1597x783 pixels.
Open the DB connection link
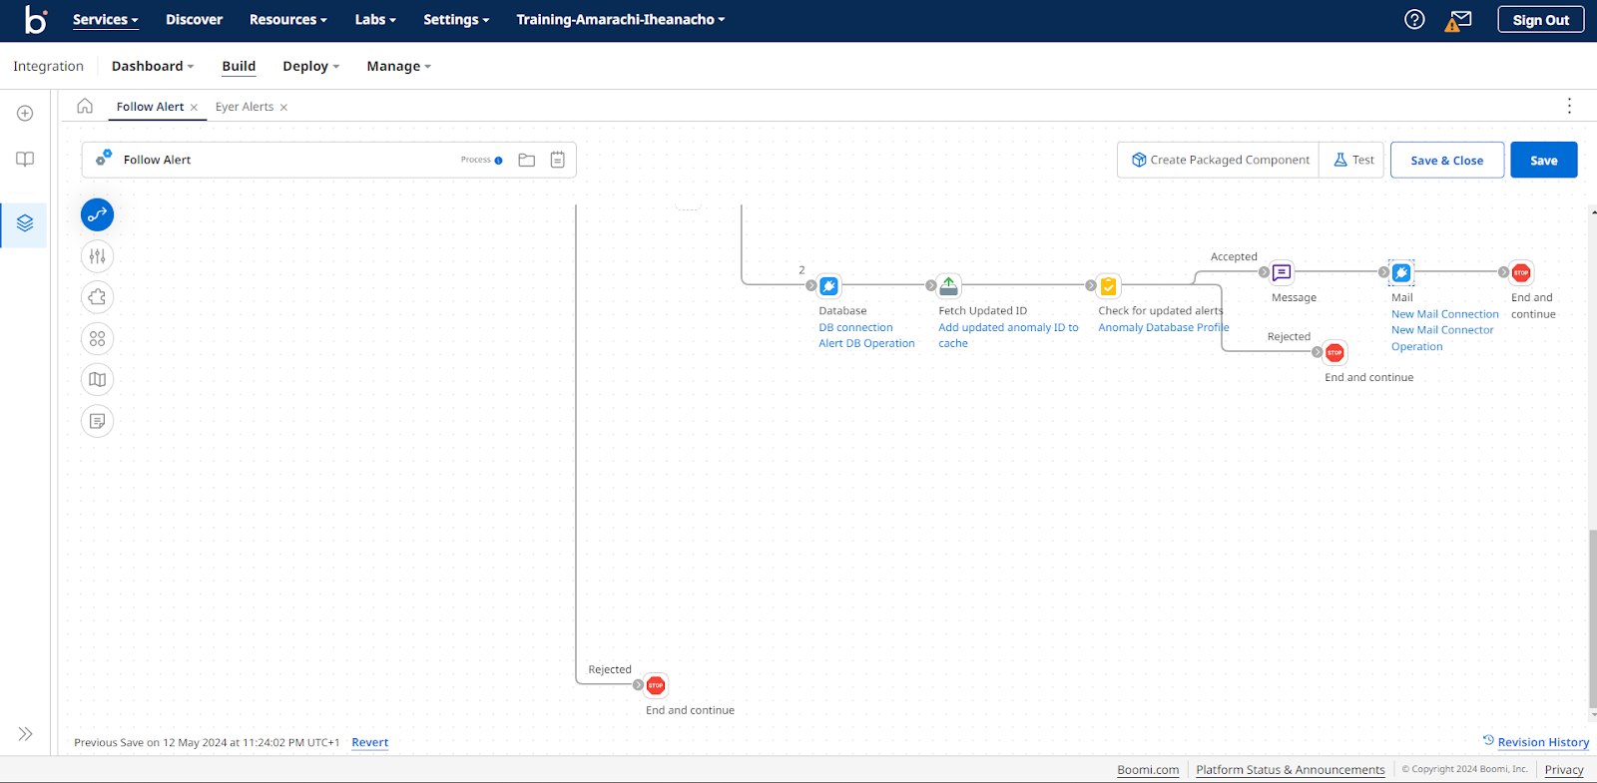(x=855, y=327)
